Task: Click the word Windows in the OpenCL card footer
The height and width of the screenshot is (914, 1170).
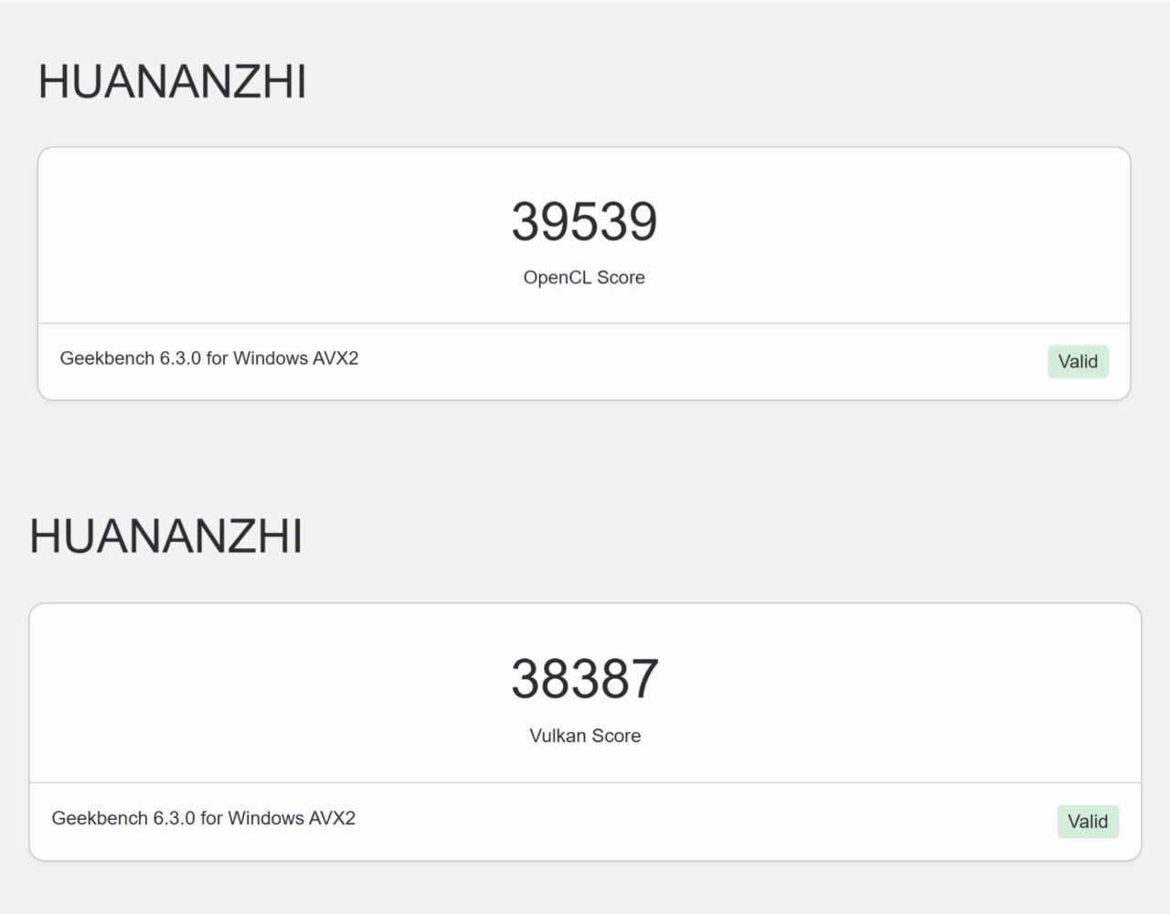Action: pos(270,358)
